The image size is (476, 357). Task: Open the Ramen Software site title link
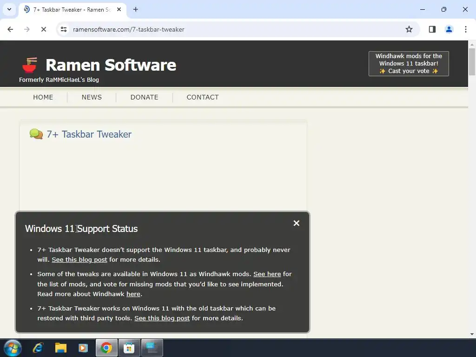pos(111,65)
